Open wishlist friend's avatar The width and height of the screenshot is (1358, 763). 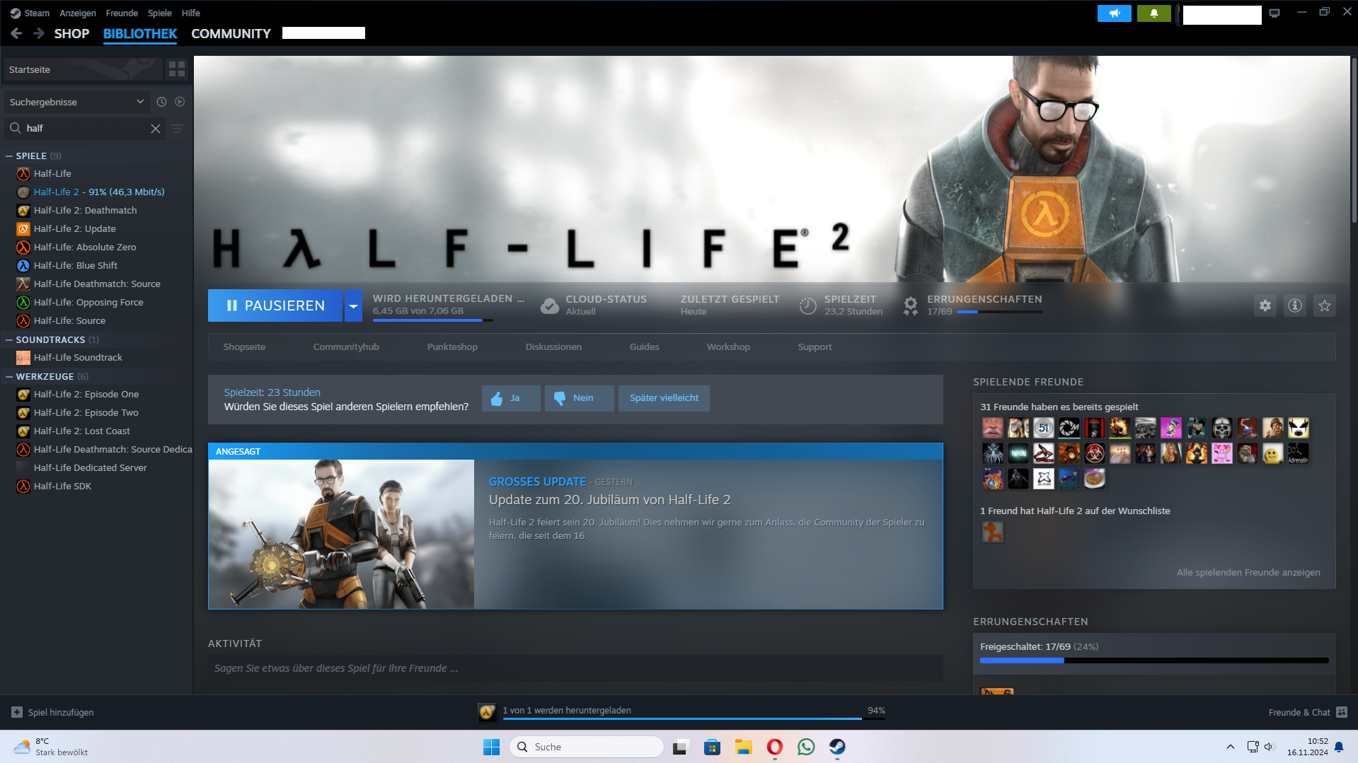tap(992, 532)
